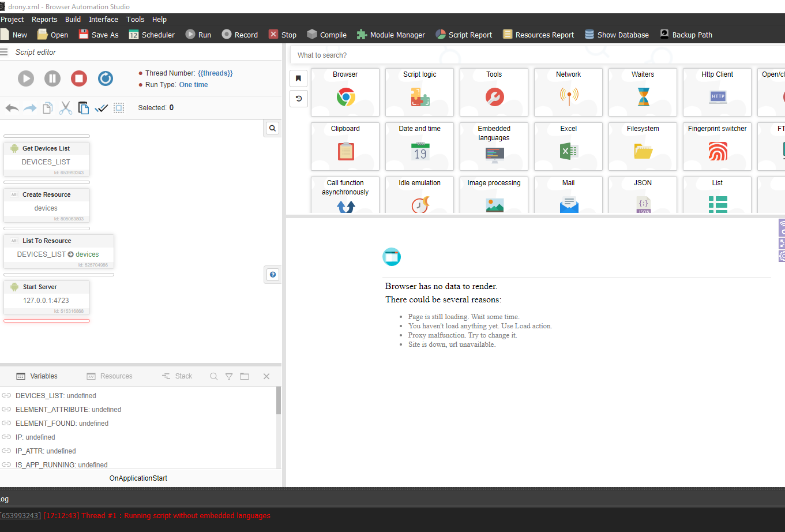
Task: Click the red Stop script button
Action: point(79,78)
